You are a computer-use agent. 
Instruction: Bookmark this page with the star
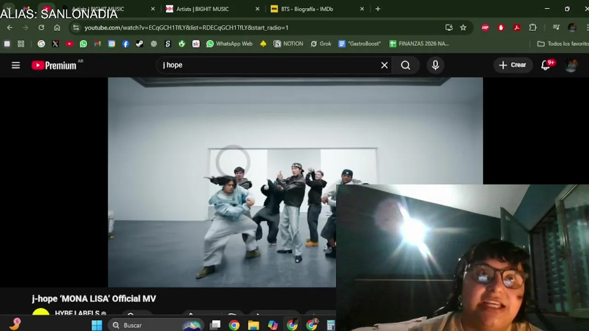coord(463,28)
